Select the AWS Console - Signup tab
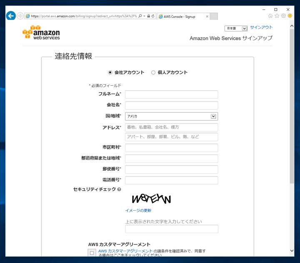Screen dimensions: 300x263 (x=183, y=17)
